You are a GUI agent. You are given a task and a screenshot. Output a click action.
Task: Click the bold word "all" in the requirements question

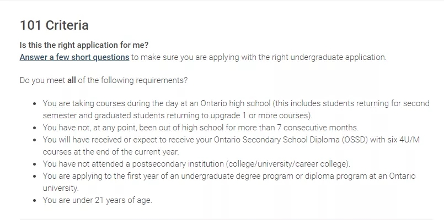[71, 80]
